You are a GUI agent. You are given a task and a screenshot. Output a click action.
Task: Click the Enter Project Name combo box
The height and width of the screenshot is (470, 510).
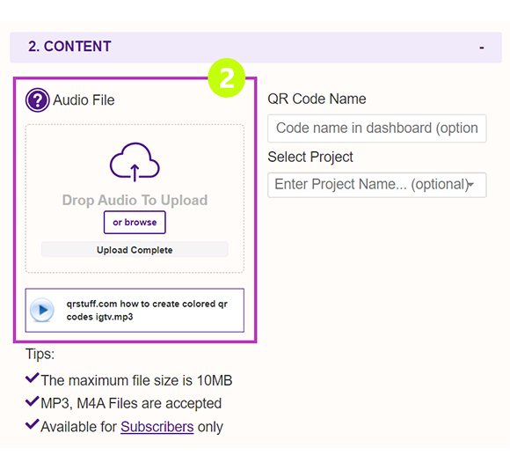pos(377,185)
